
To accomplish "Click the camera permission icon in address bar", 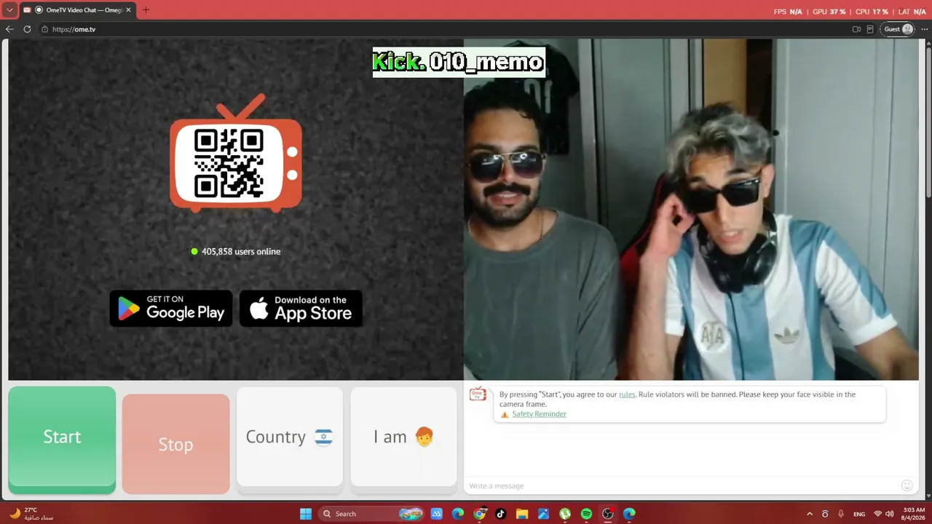I will point(856,29).
